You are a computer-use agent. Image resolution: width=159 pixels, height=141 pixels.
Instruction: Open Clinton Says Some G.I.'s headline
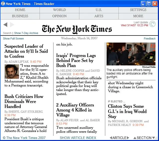pos(127,111)
